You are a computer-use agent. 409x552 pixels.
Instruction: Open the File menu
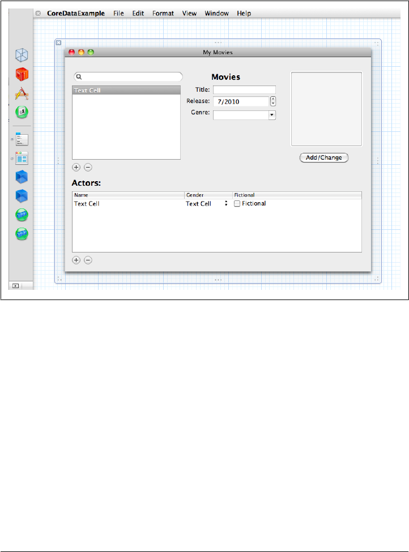[x=118, y=14]
